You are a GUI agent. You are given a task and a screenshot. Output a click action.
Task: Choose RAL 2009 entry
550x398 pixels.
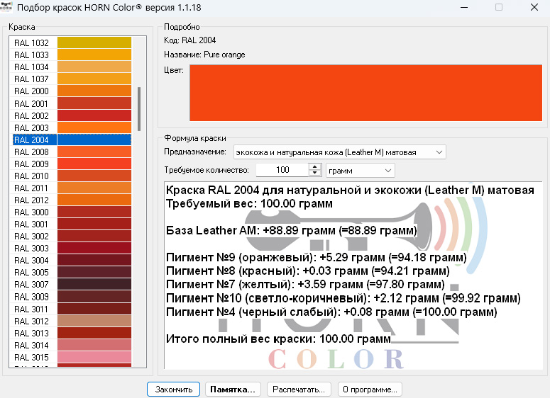click(72, 164)
